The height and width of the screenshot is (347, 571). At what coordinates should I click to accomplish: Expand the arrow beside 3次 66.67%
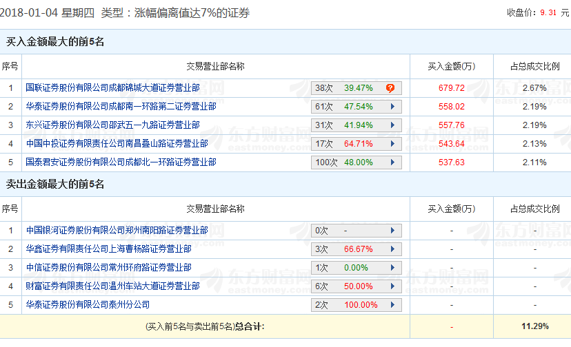coord(392,249)
